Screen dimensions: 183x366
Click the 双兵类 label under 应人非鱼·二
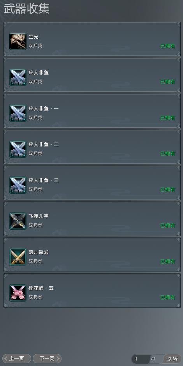pos(35,154)
